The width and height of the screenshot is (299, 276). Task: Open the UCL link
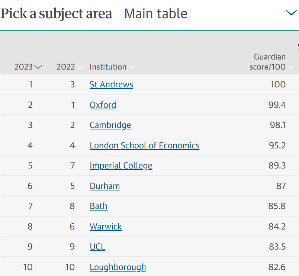[97, 247]
